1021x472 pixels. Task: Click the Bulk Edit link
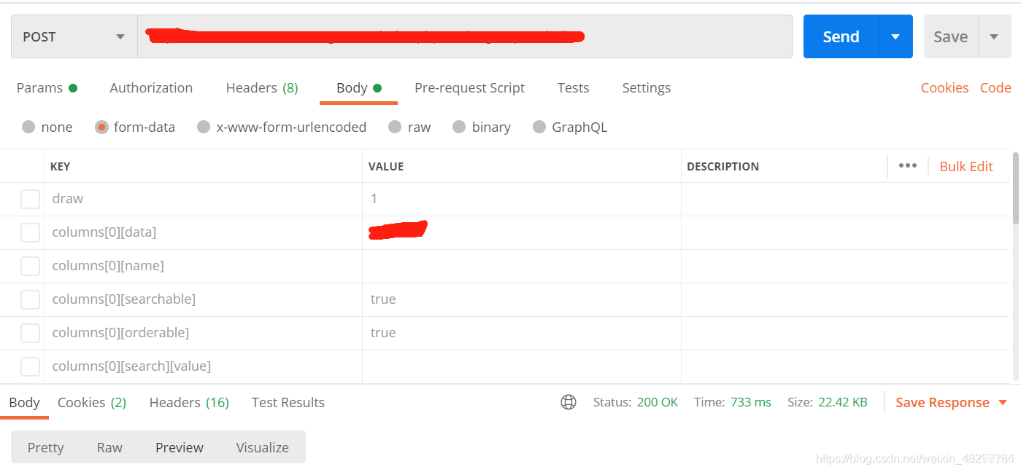(966, 166)
